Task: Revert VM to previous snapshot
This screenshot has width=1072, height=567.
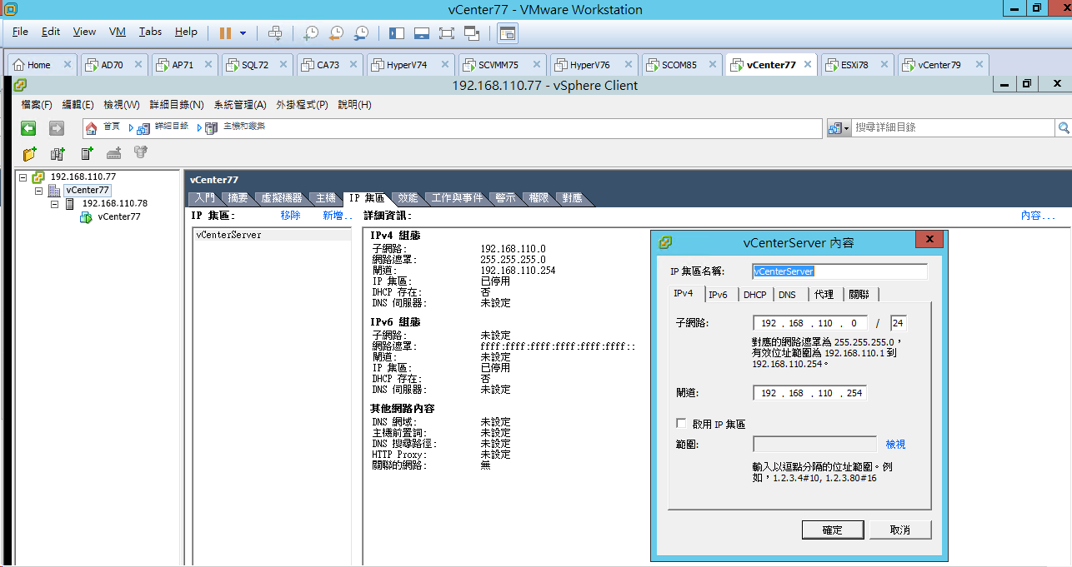Action: pyautogui.click(x=335, y=33)
